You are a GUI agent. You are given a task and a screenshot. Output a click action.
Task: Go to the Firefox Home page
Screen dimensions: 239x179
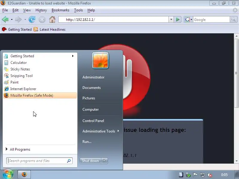coord(52,19)
